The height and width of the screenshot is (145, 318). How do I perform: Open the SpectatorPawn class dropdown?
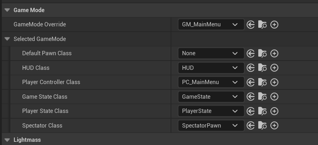pos(211,125)
